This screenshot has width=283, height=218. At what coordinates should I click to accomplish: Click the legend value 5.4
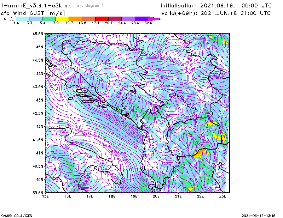click(x=42, y=23)
